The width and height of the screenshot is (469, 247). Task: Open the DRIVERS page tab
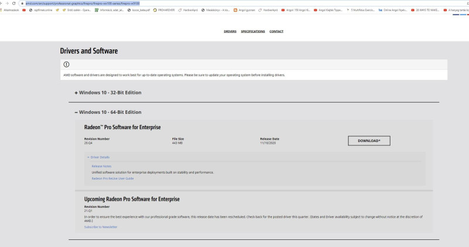click(230, 31)
